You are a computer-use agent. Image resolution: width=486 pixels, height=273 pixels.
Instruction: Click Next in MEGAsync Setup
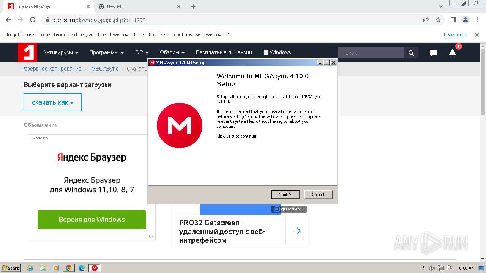point(286,195)
